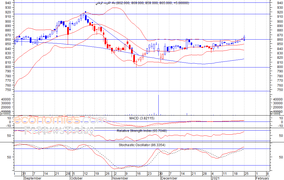The height and width of the screenshot is (180, 284).
Task: Click the blue dot marker above October peak candle
Action: [85, 12]
